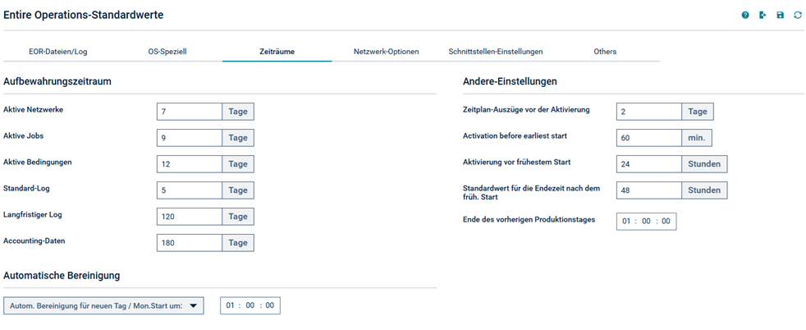This screenshot has width=806, height=330.
Task: Edit Activation before earliest start minutes field
Action: [648, 138]
